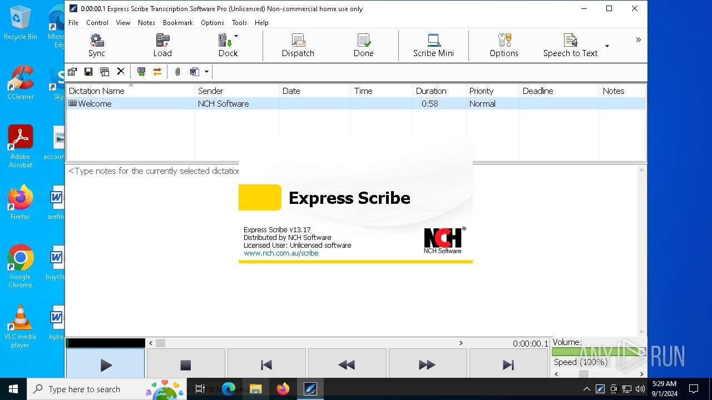Open the Options menu
Screen dimensions: 712x400
pos(212,23)
